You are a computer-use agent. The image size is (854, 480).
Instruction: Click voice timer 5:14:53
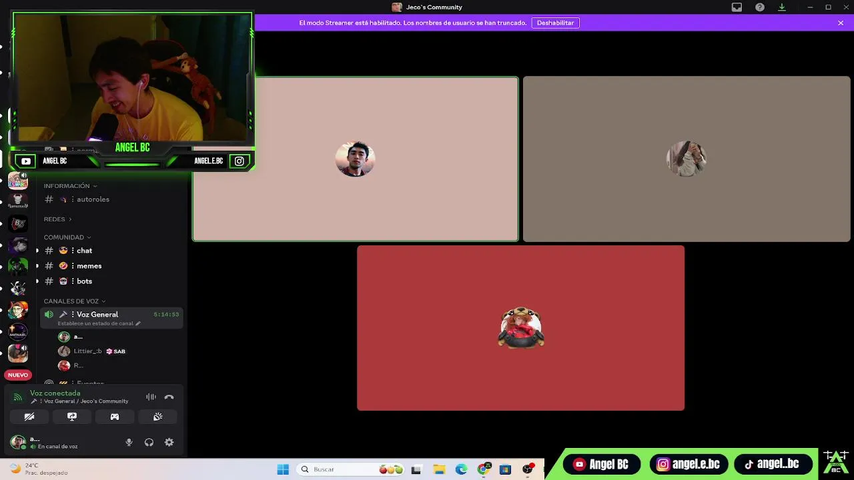pyautogui.click(x=166, y=315)
